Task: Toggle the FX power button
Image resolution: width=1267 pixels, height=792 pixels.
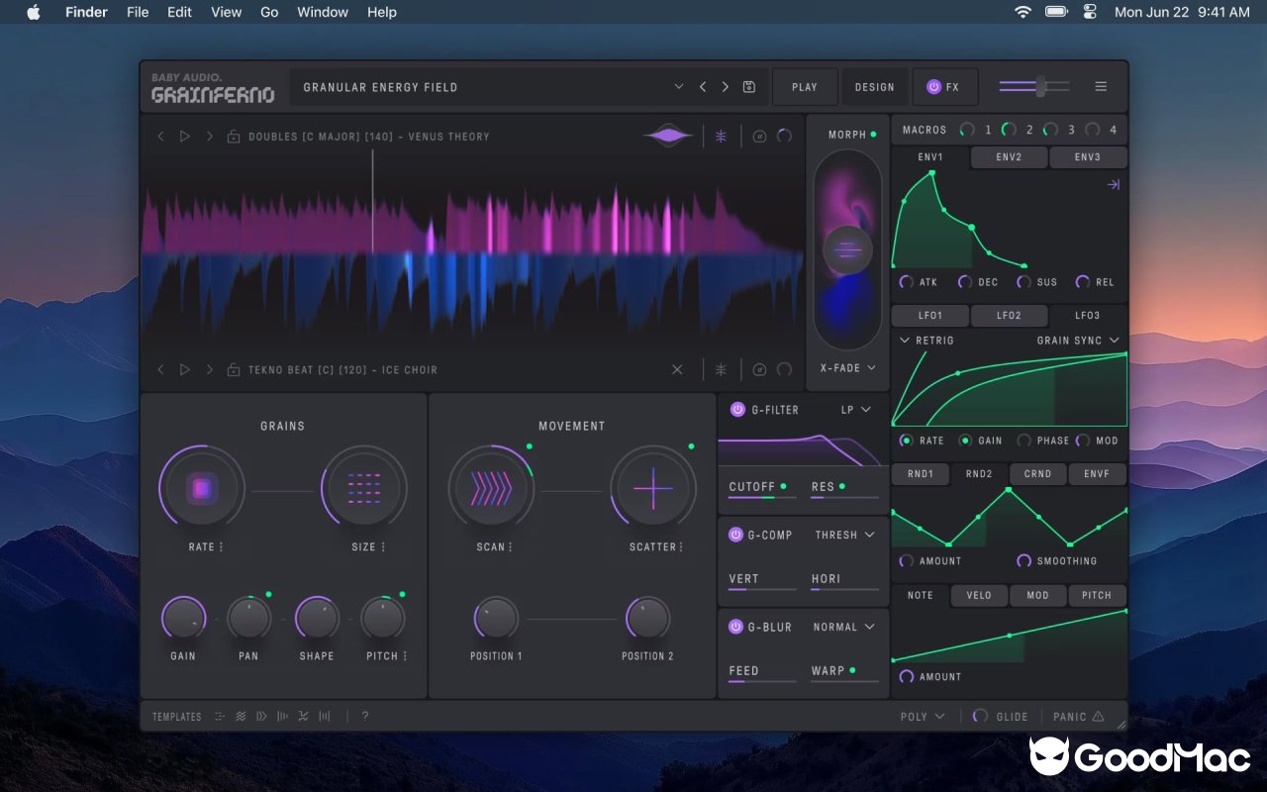Action: point(933,87)
